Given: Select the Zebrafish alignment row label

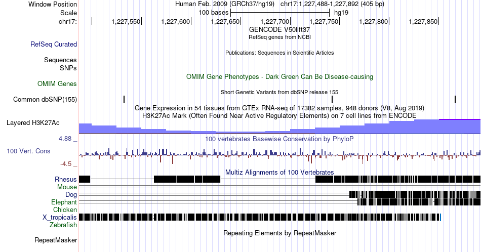Looking at the screenshot, I should pyautogui.click(x=63, y=225).
